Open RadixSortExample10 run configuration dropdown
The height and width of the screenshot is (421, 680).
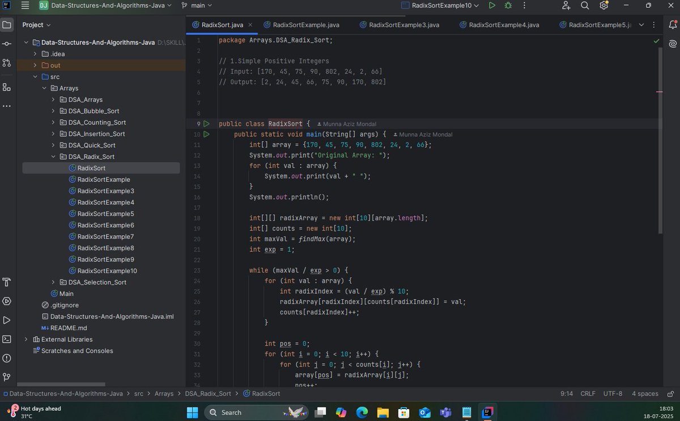[x=440, y=6]
